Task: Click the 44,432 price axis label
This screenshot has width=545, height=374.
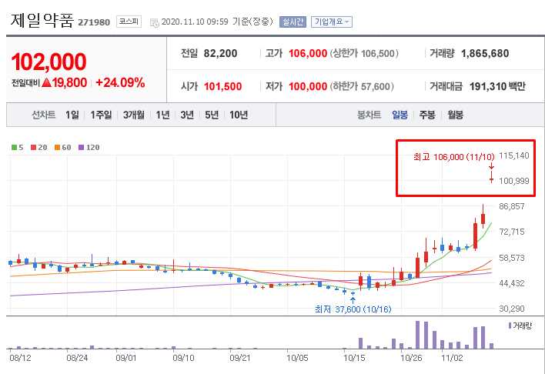Action: click(512, 283)
